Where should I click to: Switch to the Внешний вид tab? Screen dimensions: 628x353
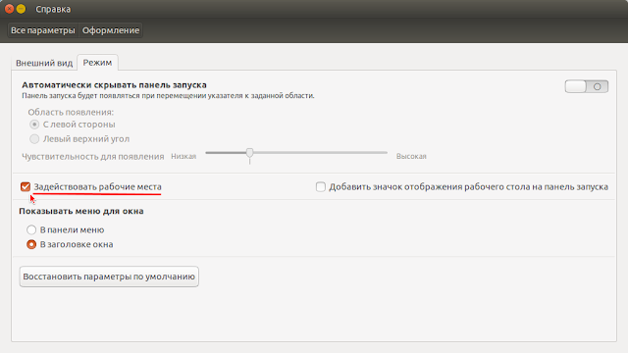coord(44,63)
